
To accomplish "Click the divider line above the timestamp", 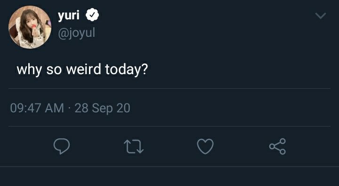I will (x=169, y=88).
